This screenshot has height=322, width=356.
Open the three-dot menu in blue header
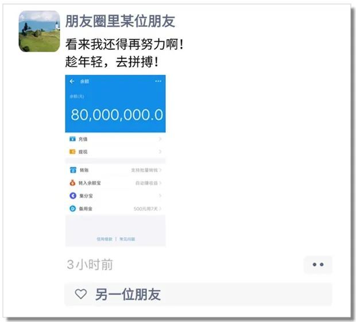158,82
